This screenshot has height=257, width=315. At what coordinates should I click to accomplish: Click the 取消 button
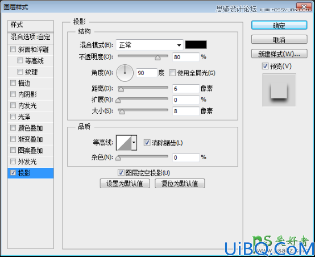(x=279, y=40)
